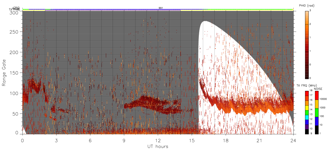Image resolution: width=330 pixels, height=152 pixels.
Task: Select the '3' tick on the UT hours axis
Action: tap(56, 140)
